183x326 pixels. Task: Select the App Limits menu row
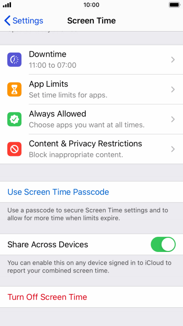(91, 90)
